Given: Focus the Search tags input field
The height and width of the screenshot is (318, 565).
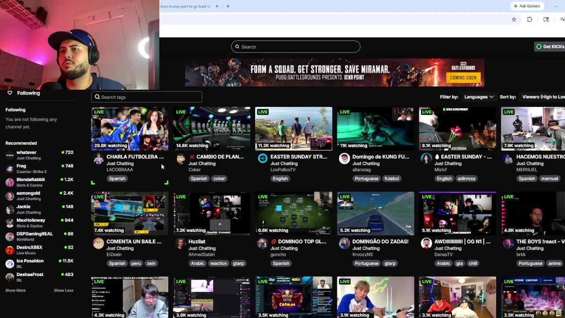Looking at the screenshot, I should (x=147, y=97).
